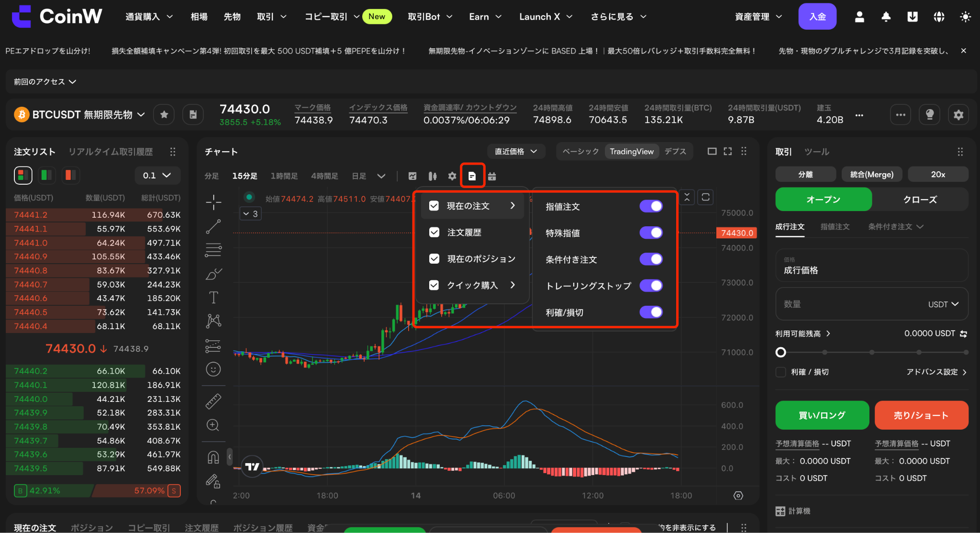Switch theme with the sun icon
Image resolution: width=980 pixels, height=533 pixels.
pos(965,17)
